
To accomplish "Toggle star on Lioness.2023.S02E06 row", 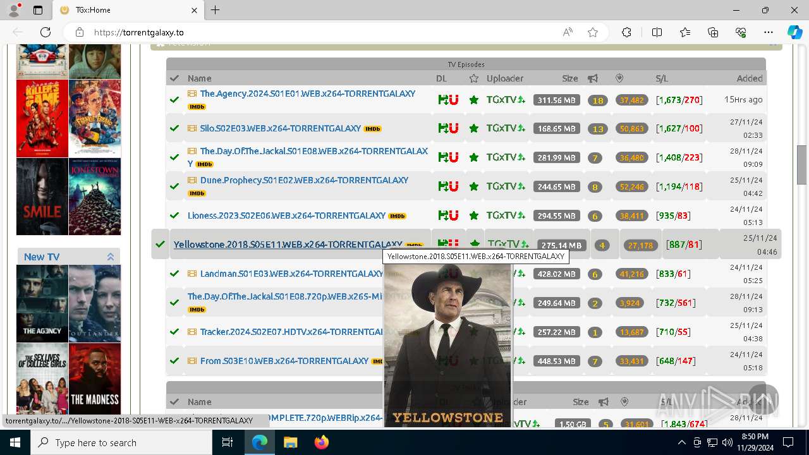I will click(x=473, y=215).
